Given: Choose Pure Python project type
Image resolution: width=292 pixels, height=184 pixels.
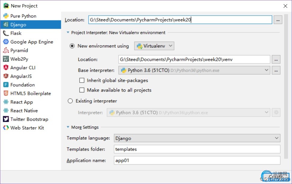Looking at the screenshot, I should pyautogui.click(x=23, y=16).
